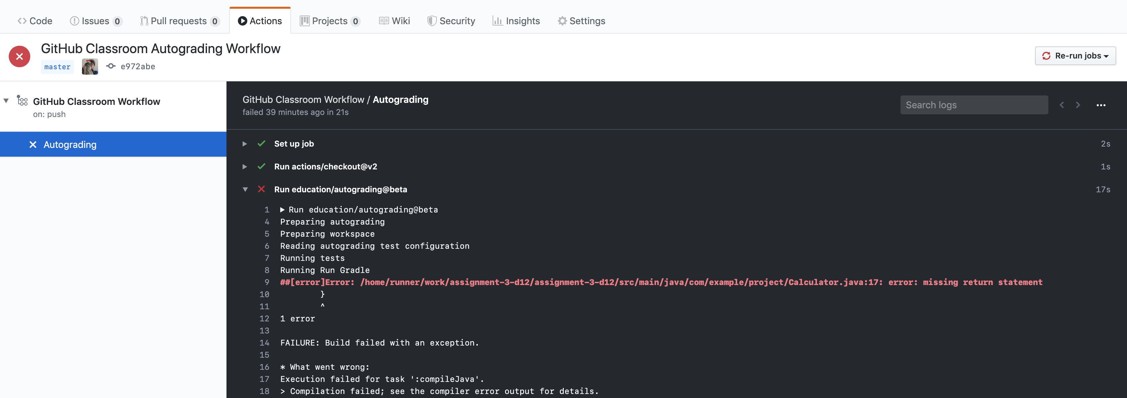
Task: Click the Search logs field
Action: tap(974, 105)
